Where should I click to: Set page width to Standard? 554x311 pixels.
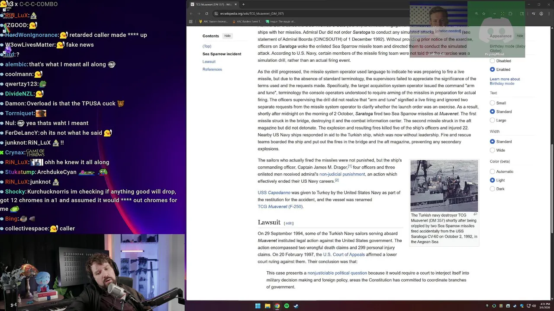click(493, 142)
